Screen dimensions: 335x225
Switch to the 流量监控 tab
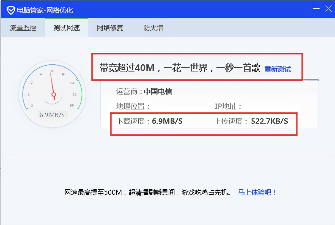coord(23,28)
